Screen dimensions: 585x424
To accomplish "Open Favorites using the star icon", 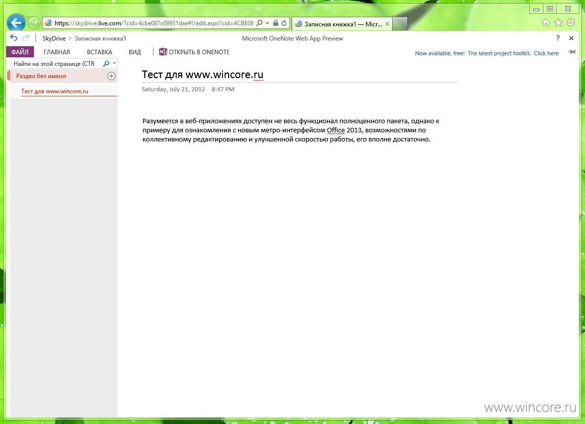I will pyautogui.click(x=558, y=23).
